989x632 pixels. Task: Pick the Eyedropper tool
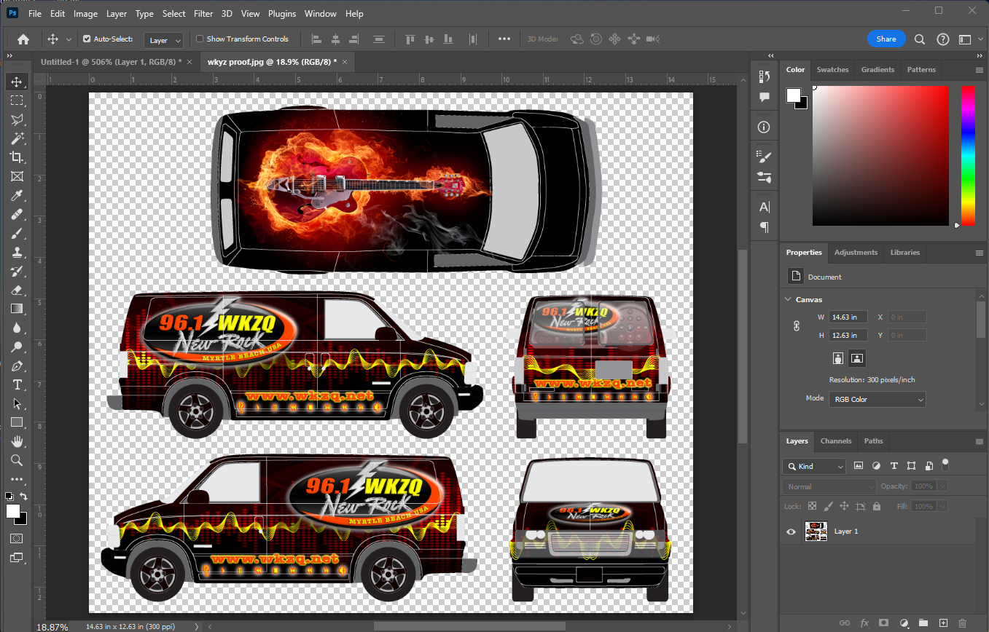17,195
